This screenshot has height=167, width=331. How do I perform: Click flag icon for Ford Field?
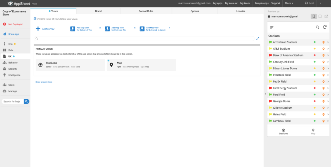tap(270, 94)
